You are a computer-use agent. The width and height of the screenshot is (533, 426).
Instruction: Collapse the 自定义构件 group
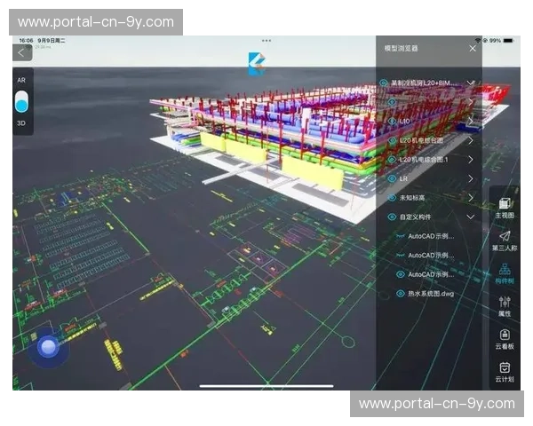point(471,217)
